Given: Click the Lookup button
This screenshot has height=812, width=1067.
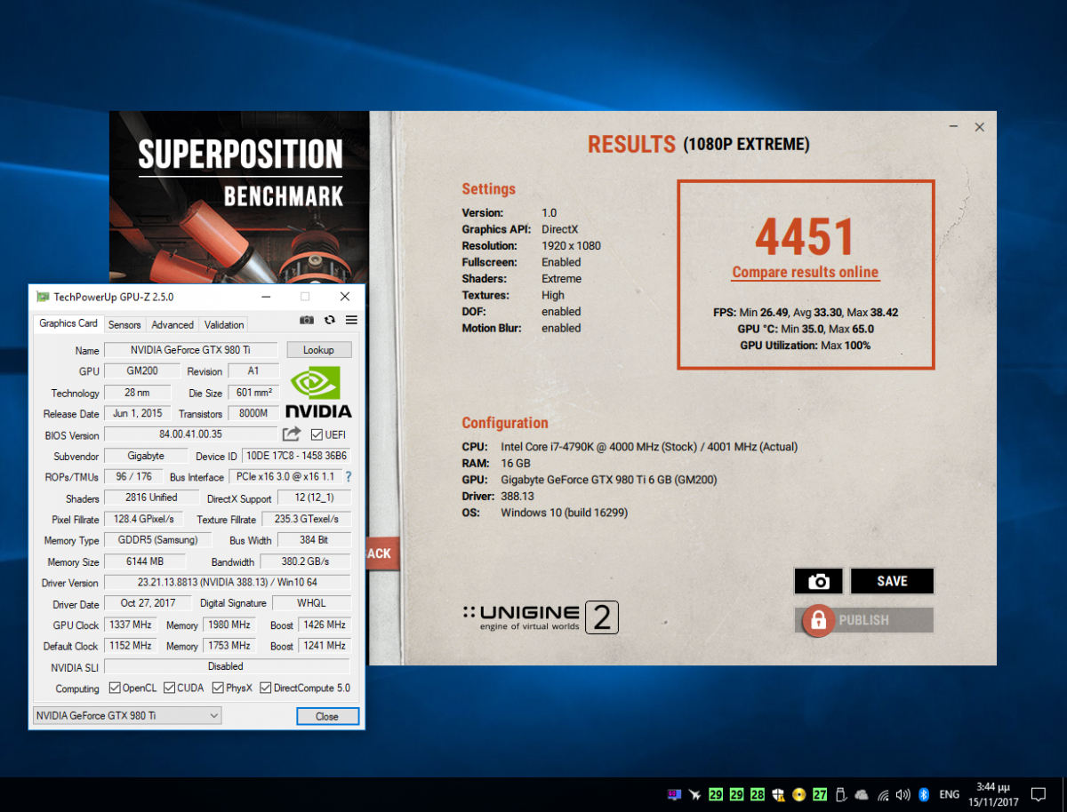Looking at the screenshot, I should click(x=318, y=350).
